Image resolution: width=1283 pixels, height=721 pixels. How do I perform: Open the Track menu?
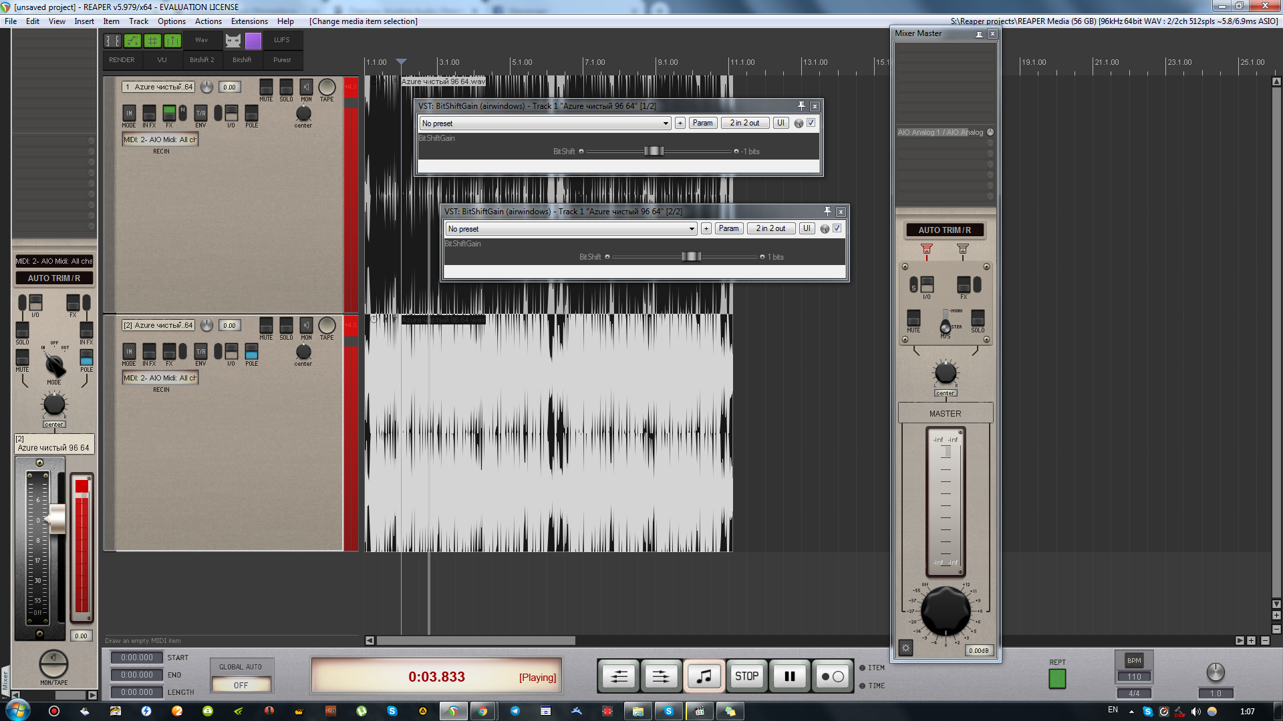point(138,21)
